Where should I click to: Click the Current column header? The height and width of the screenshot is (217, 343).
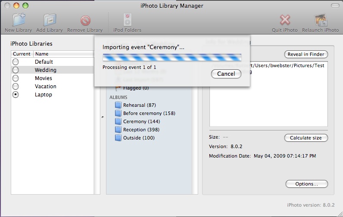[x=22, y=54]
